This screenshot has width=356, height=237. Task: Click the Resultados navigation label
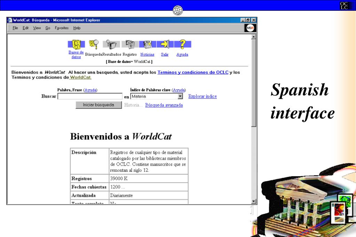coord(112,55)
